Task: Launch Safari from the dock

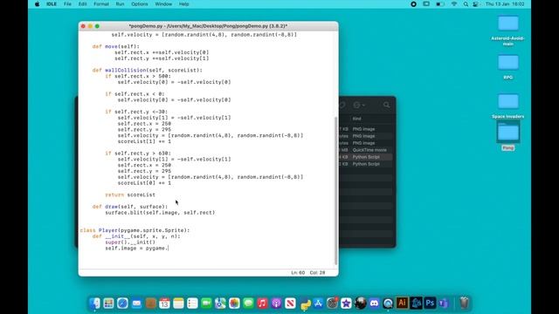Action: click(122, 304)
